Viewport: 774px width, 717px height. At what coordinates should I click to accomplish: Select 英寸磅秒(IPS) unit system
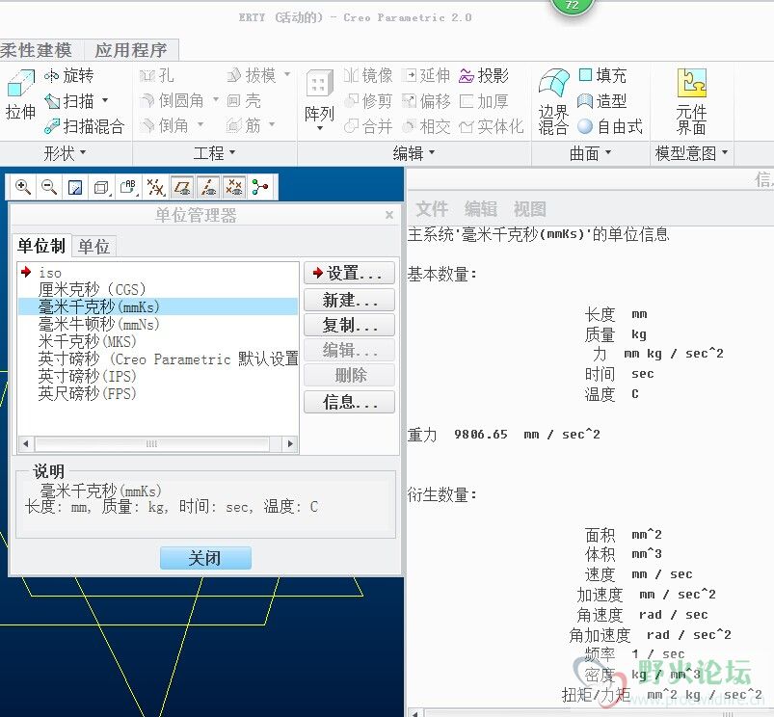pos(158,376)
